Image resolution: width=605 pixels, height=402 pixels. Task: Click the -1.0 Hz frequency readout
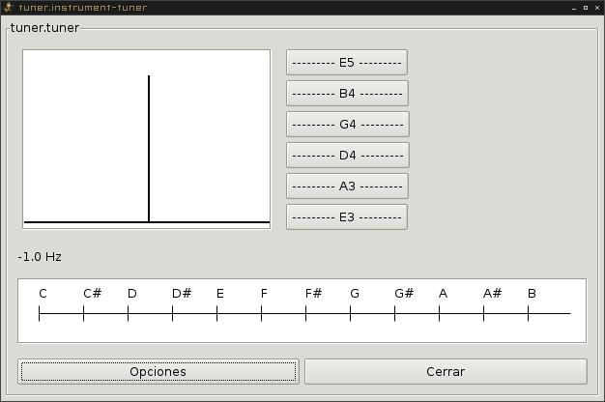coord(40,257)
